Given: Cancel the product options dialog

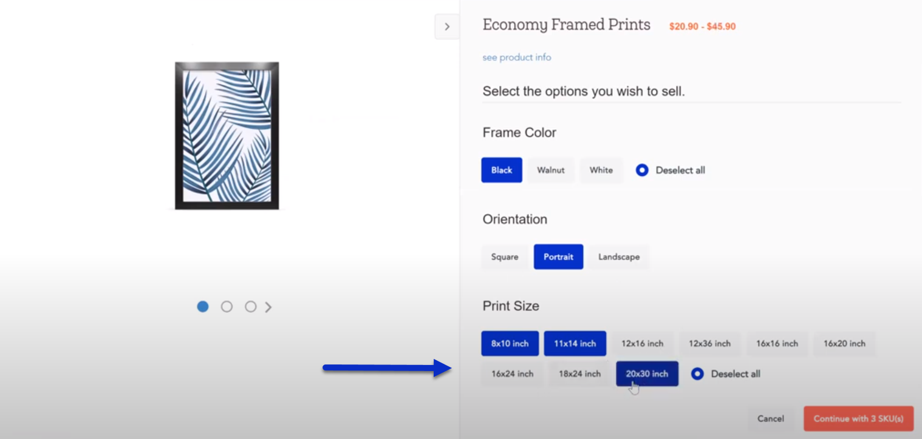Looking at the screenshot, I should (x=771, y=419).
